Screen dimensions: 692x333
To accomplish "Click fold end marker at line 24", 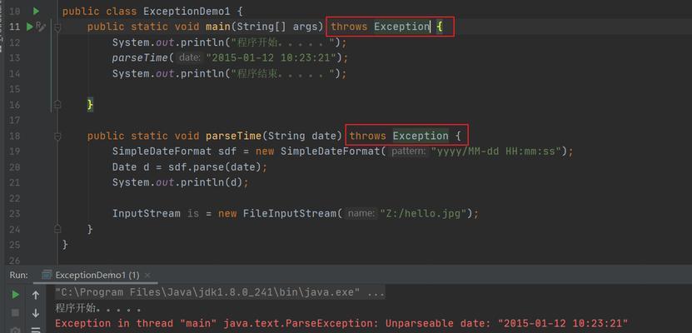I will point(57,229).
